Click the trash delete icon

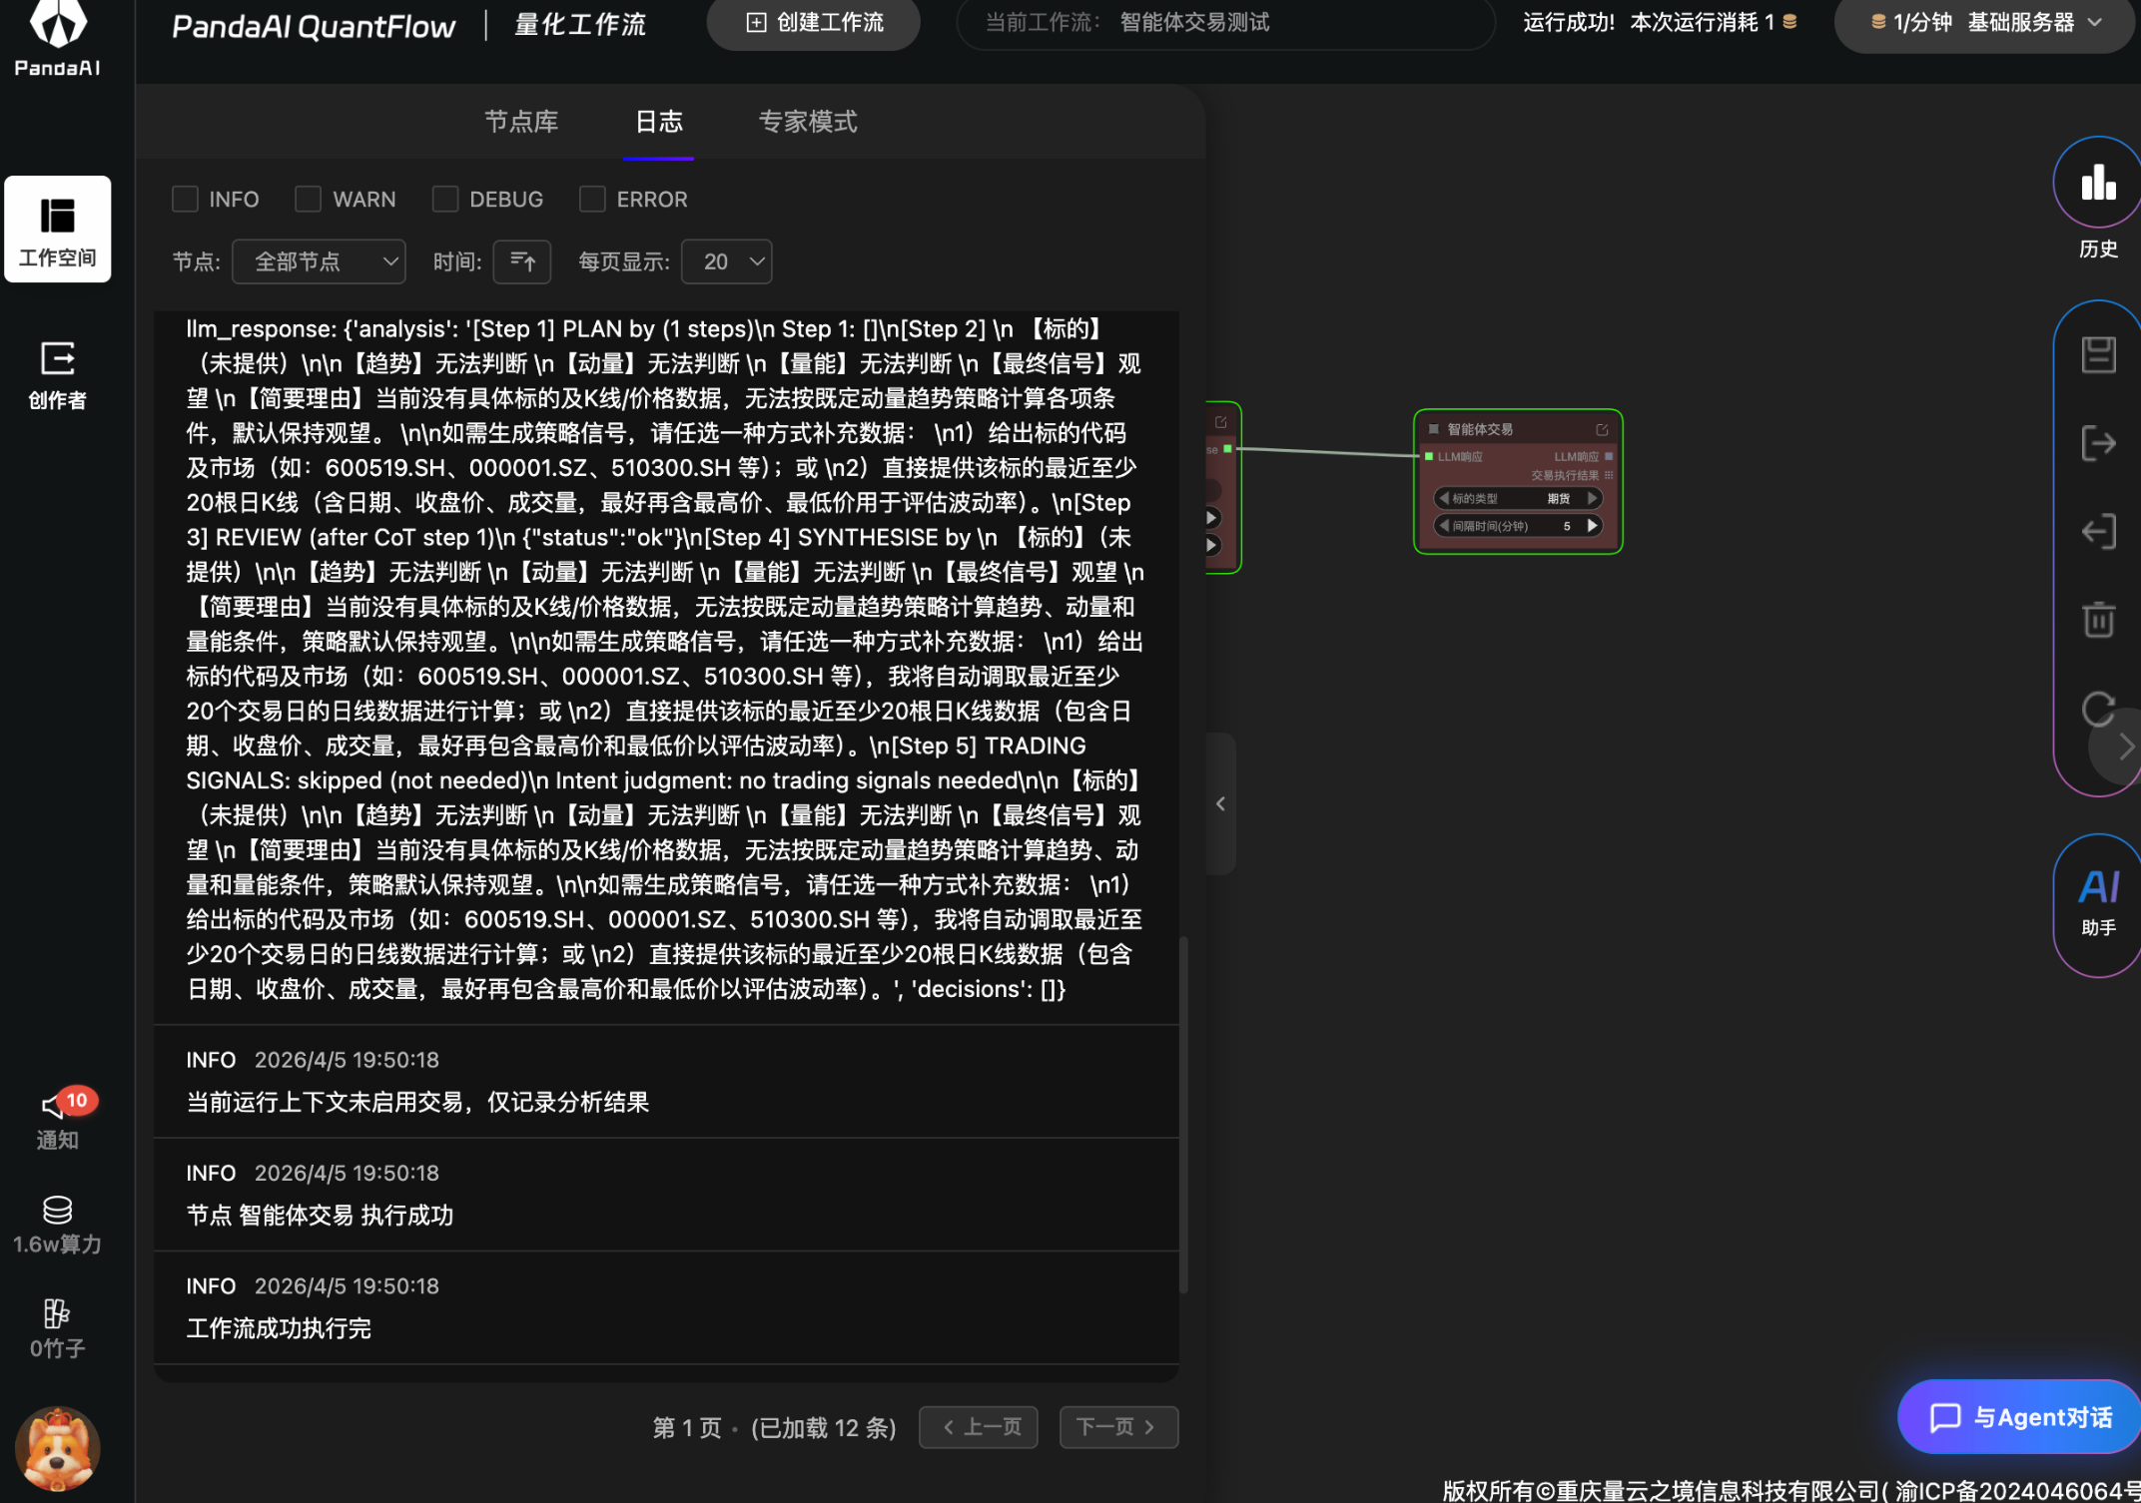tap(2097, 620)
